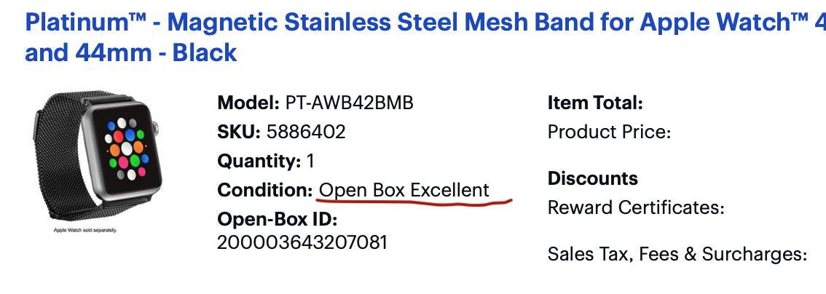The width and height of the screenshot is (826, 294).
Task: Click the Open-Box ID label
Action: [278, 219]
